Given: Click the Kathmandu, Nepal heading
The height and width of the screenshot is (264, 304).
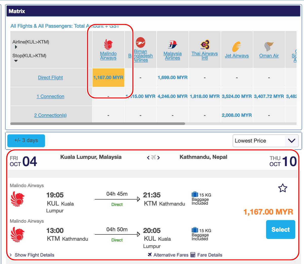Looking at the screenshot, I should pyautogui.click(x=203, y=157).
